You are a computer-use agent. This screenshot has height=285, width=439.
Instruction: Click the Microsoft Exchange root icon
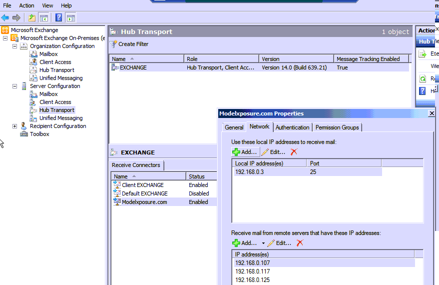(x=5, y=29)
